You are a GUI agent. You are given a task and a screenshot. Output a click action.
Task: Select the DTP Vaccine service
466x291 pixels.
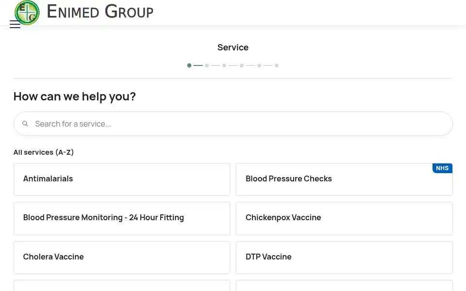(344, 258)
